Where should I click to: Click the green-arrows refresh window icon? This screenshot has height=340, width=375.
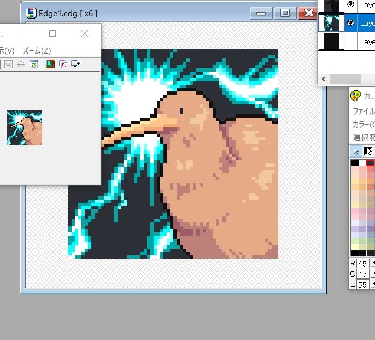tap(34, 65)
